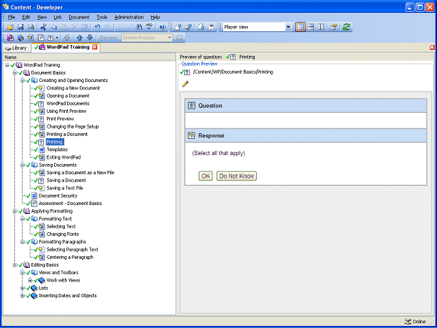Open the Tools menu
Viewport: 437px width, 328px height.
pyautogui.click(x=102, y=17)
